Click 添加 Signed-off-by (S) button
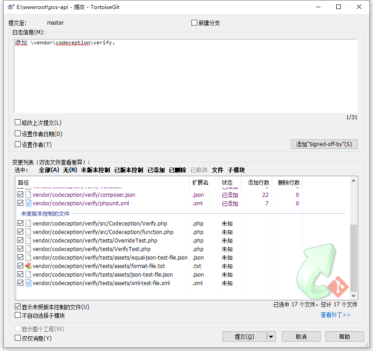373x351 pixels. click(x=324, y=144)
